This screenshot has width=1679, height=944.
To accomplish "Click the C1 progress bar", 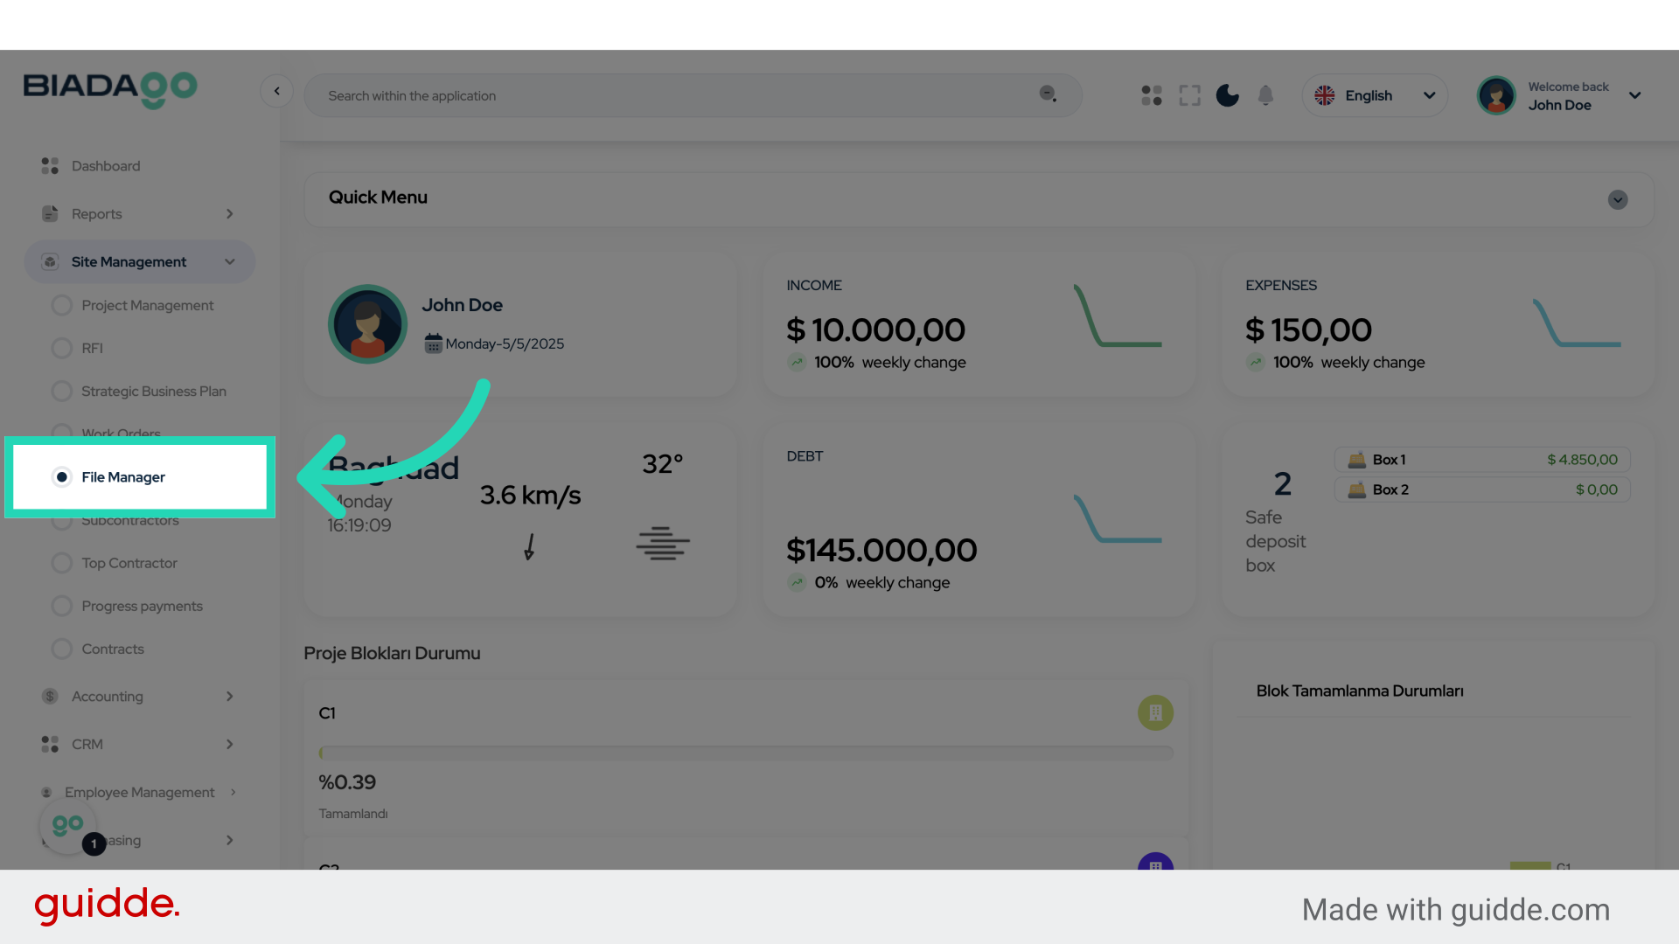I will [x=746, y=753].
